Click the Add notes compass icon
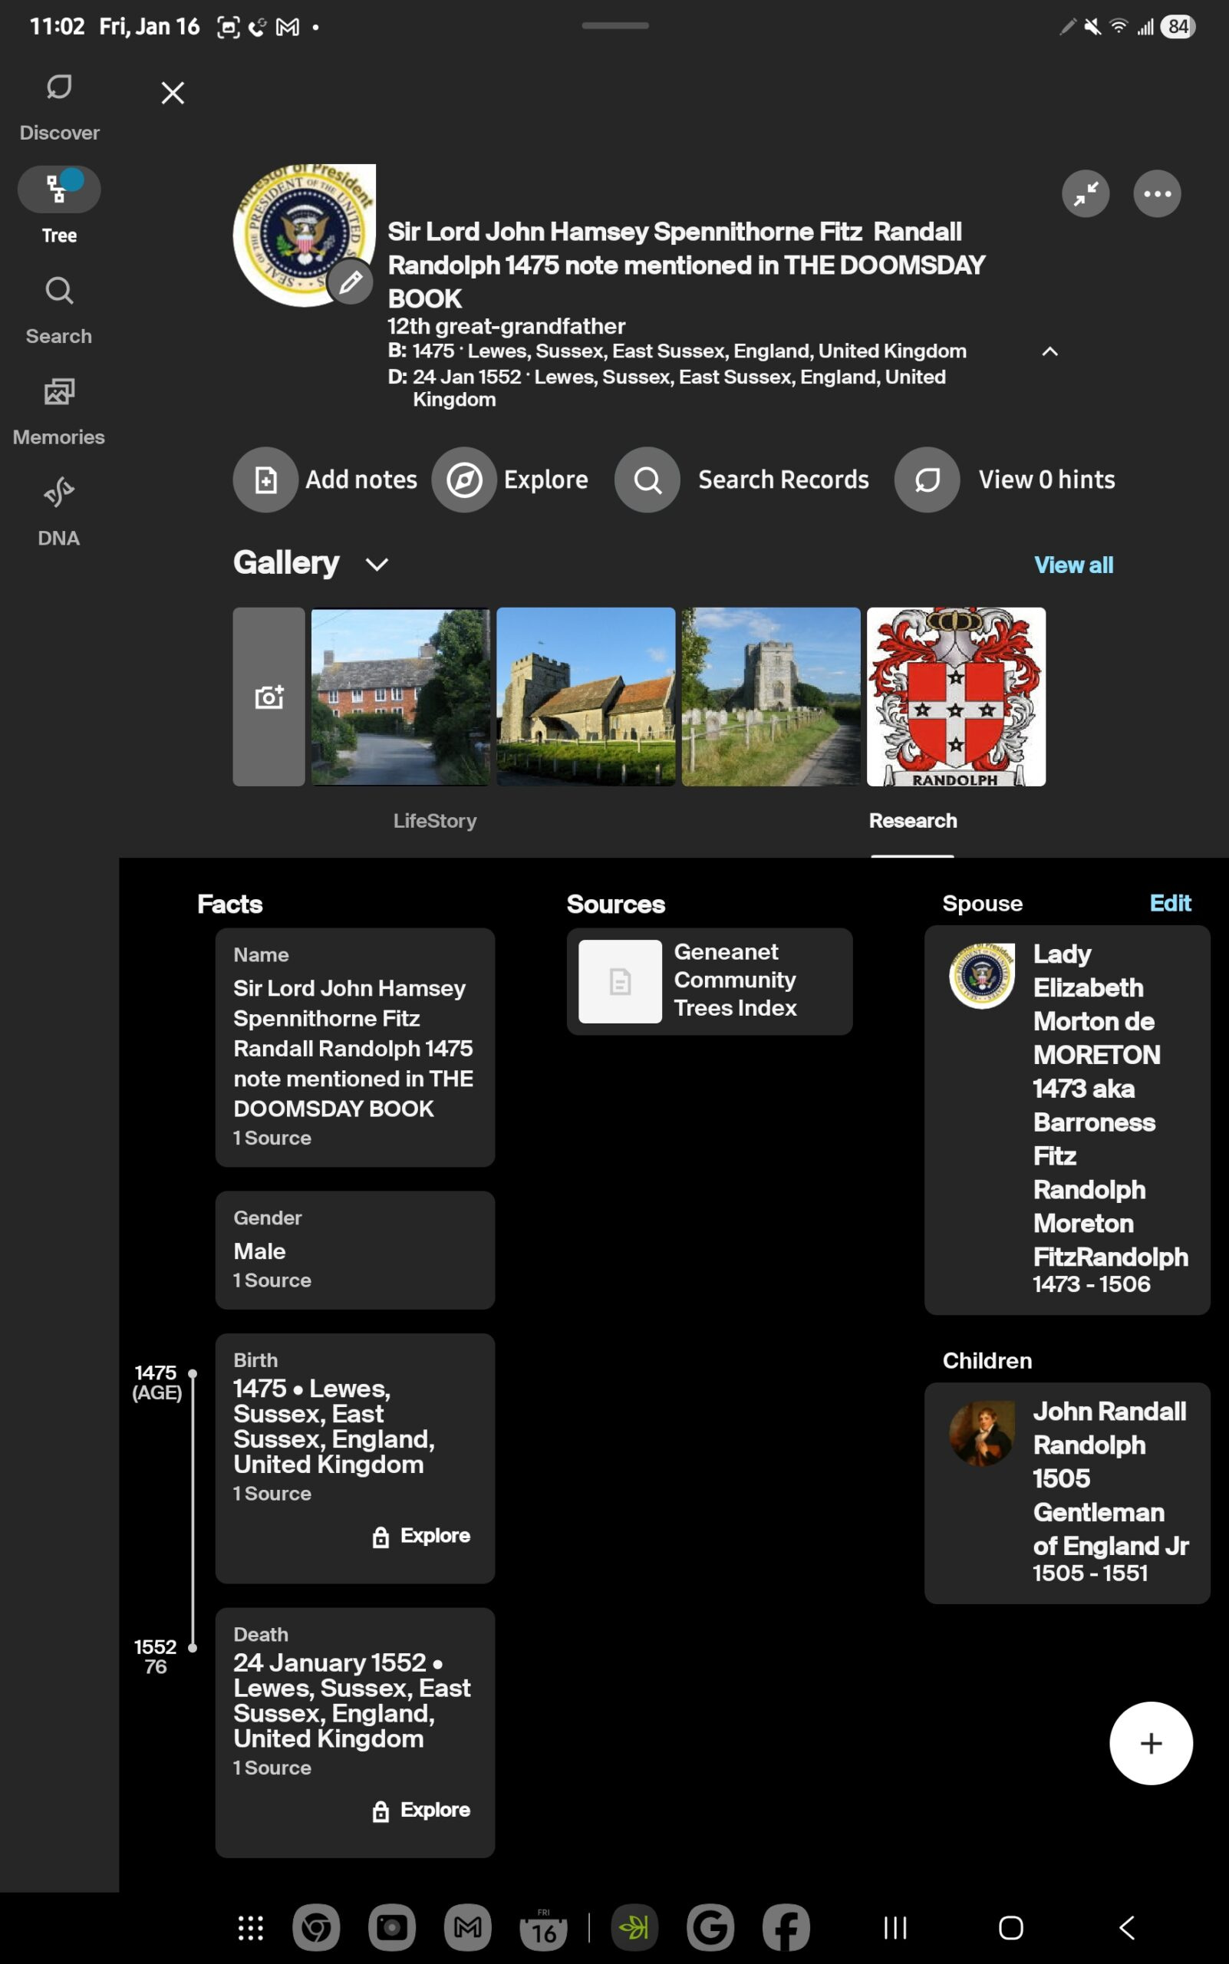 (265, 479)
